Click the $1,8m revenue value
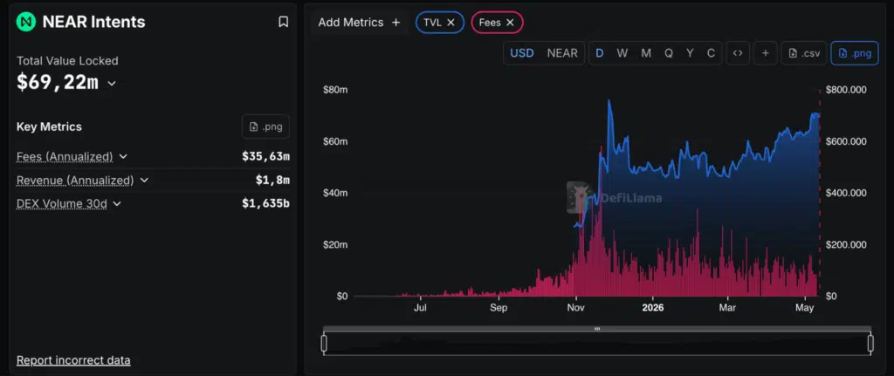 [x=272, y=180]
